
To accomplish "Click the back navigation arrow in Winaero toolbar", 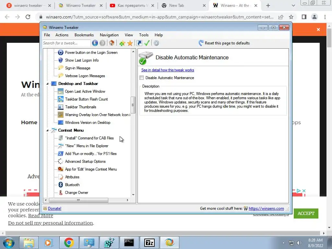I will click(95, 43).
